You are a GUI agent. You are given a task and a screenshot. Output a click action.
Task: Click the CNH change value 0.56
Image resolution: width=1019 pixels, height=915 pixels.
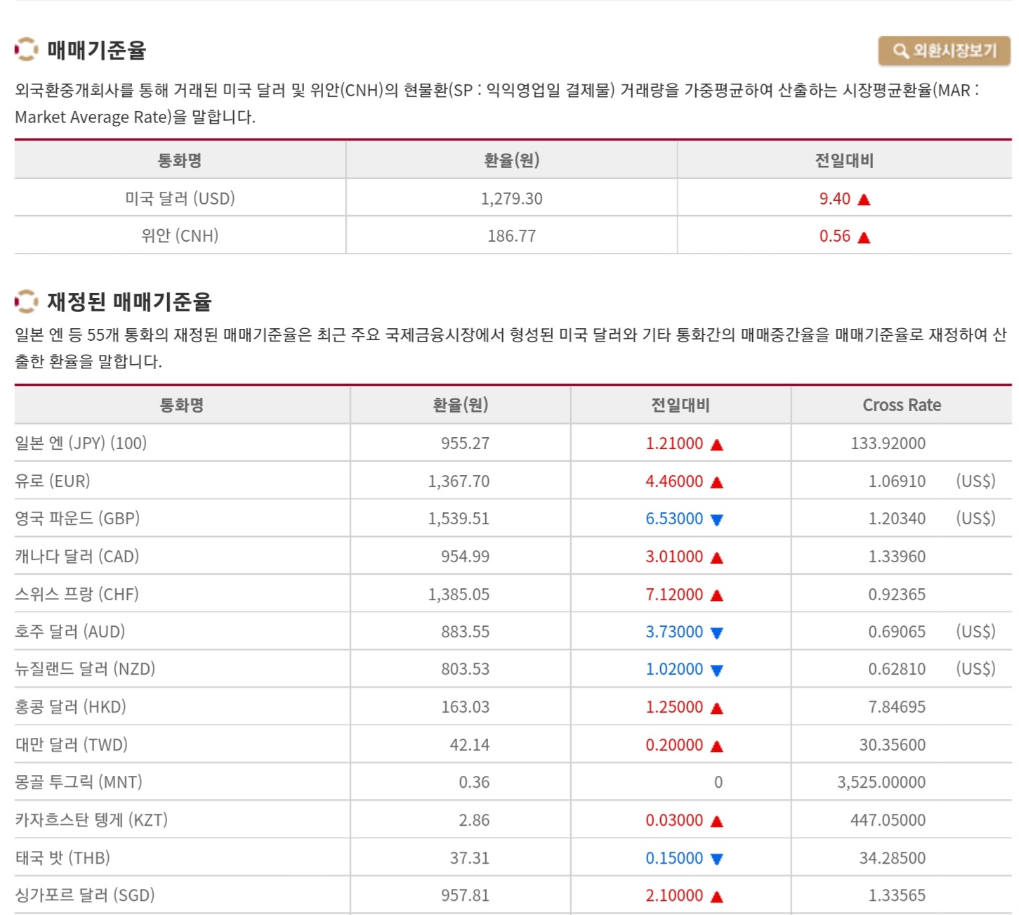834,236
